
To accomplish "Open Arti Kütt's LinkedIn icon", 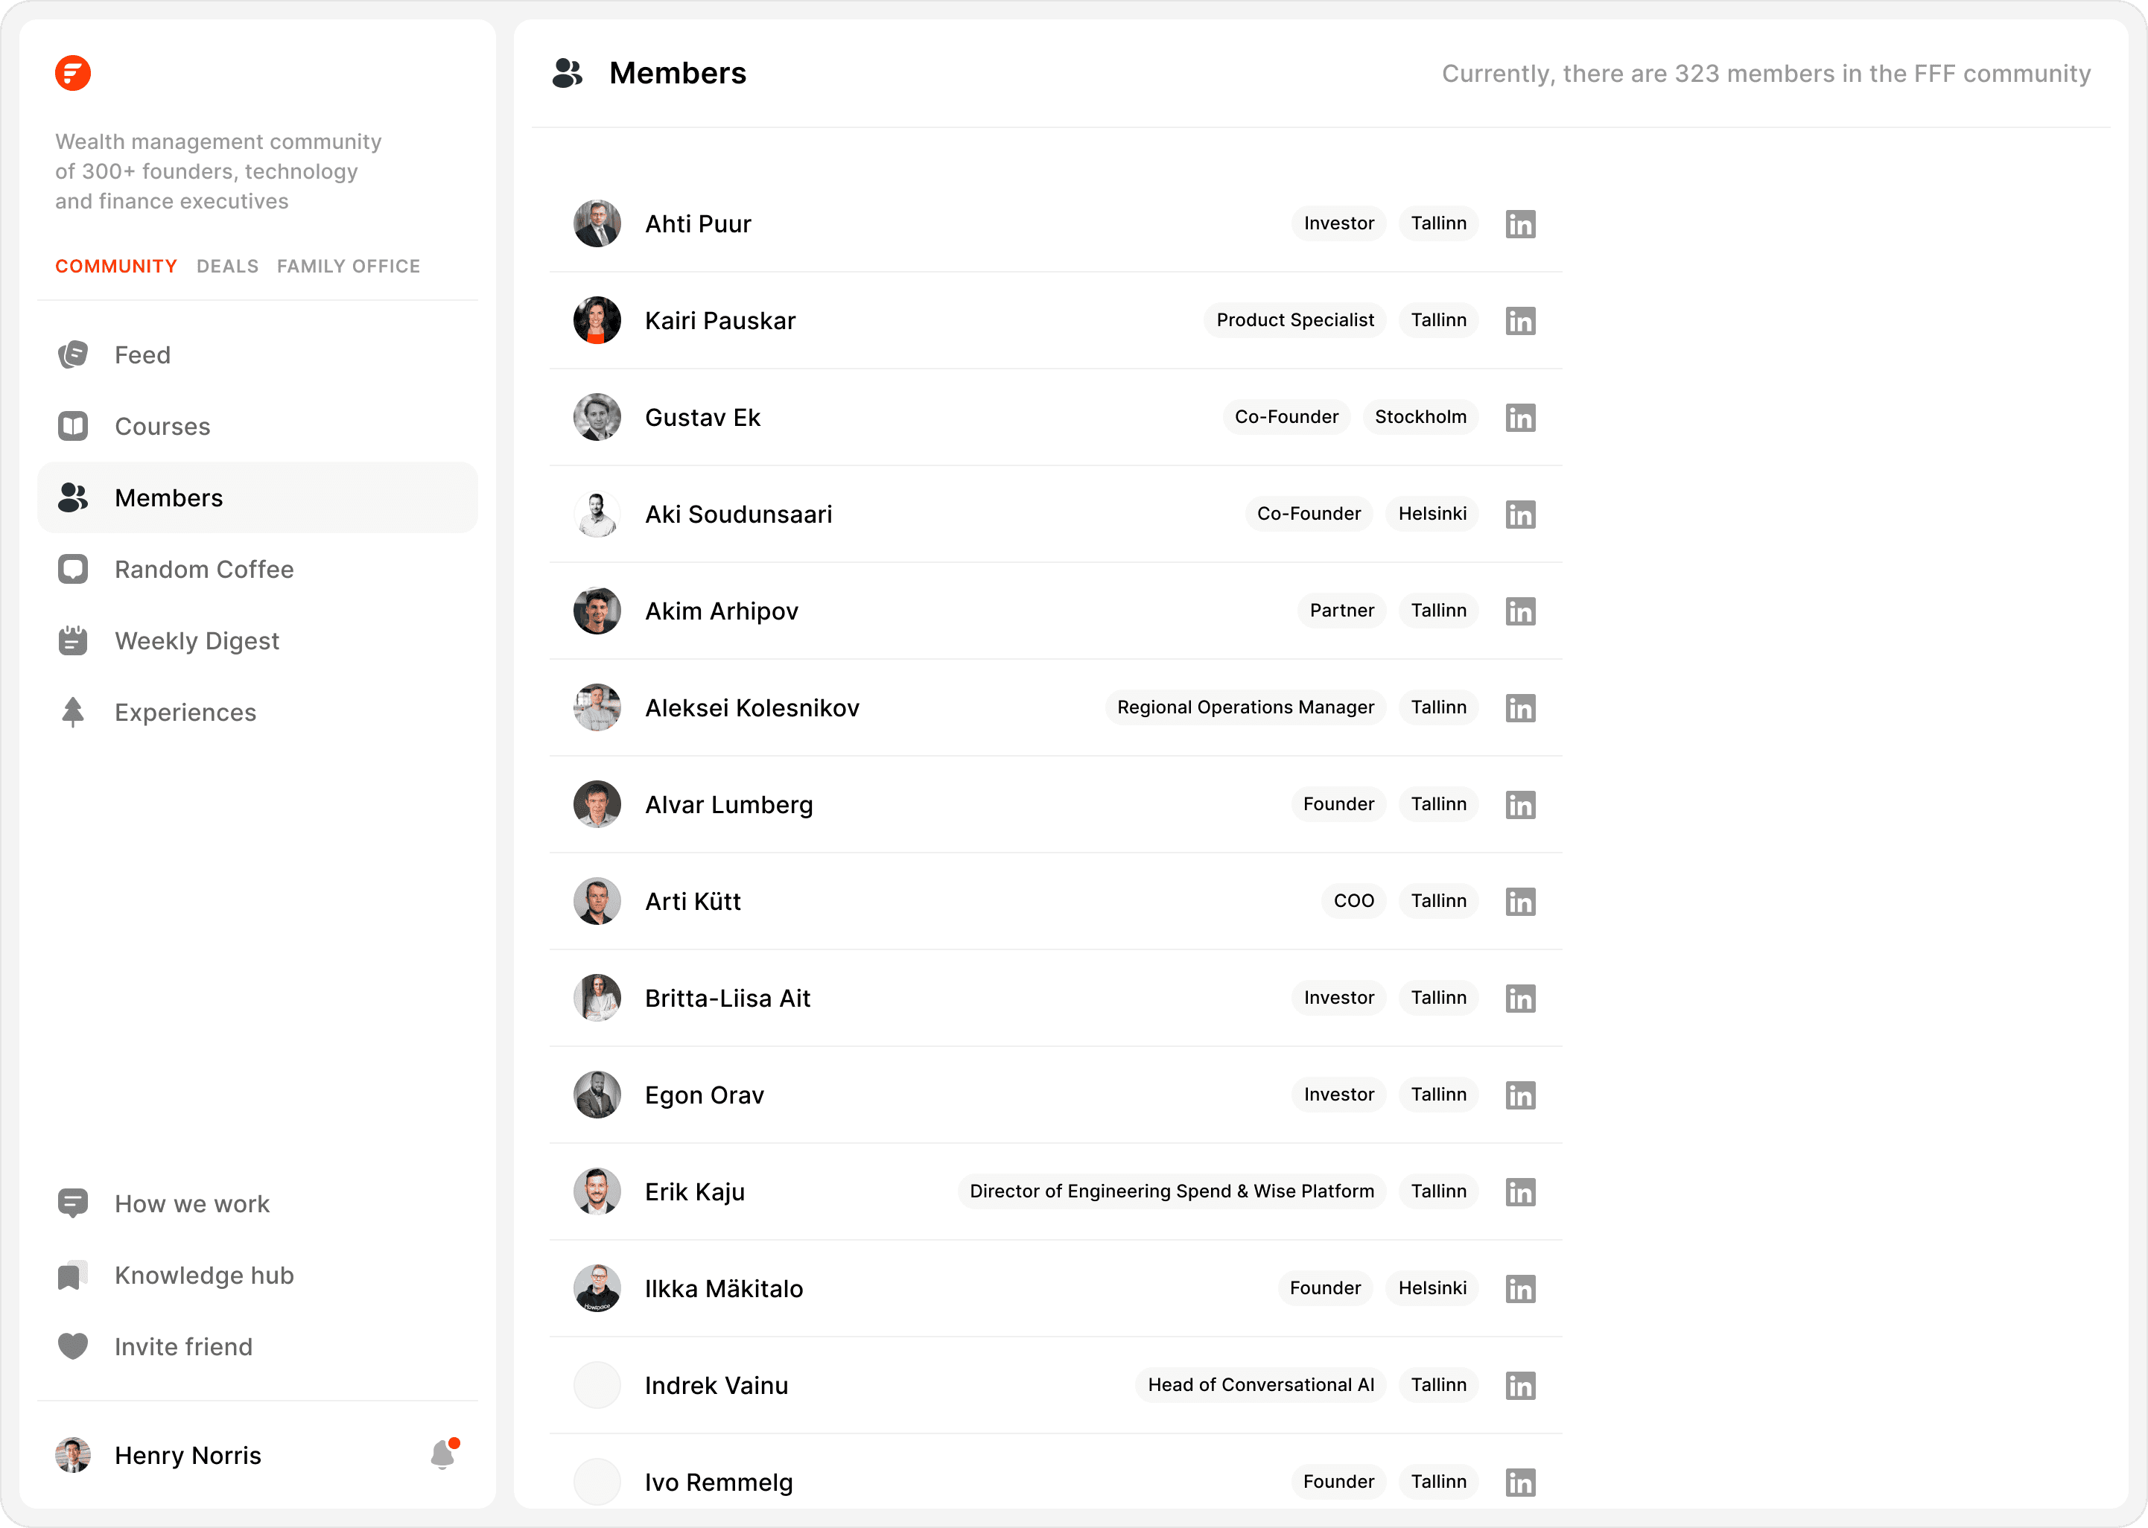I will [1519, 901].
